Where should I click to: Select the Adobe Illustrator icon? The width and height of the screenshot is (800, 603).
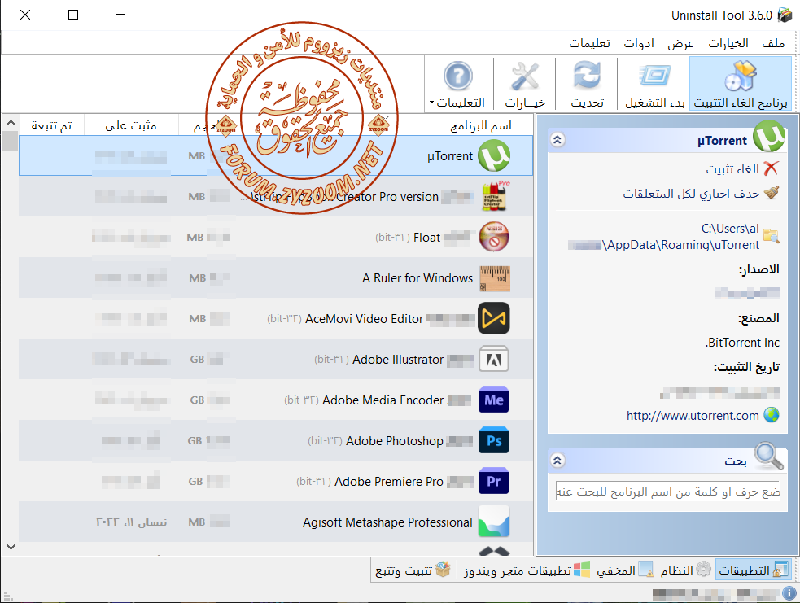494,360
